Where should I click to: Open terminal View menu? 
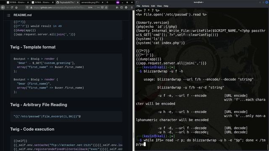(x=159, y=6)
